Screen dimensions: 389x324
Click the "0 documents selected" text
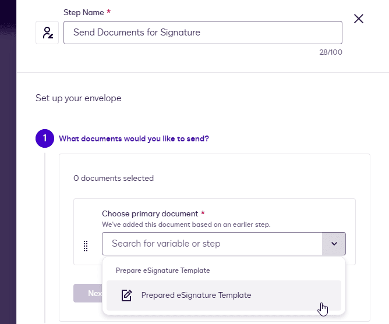[x=114, y=179]
